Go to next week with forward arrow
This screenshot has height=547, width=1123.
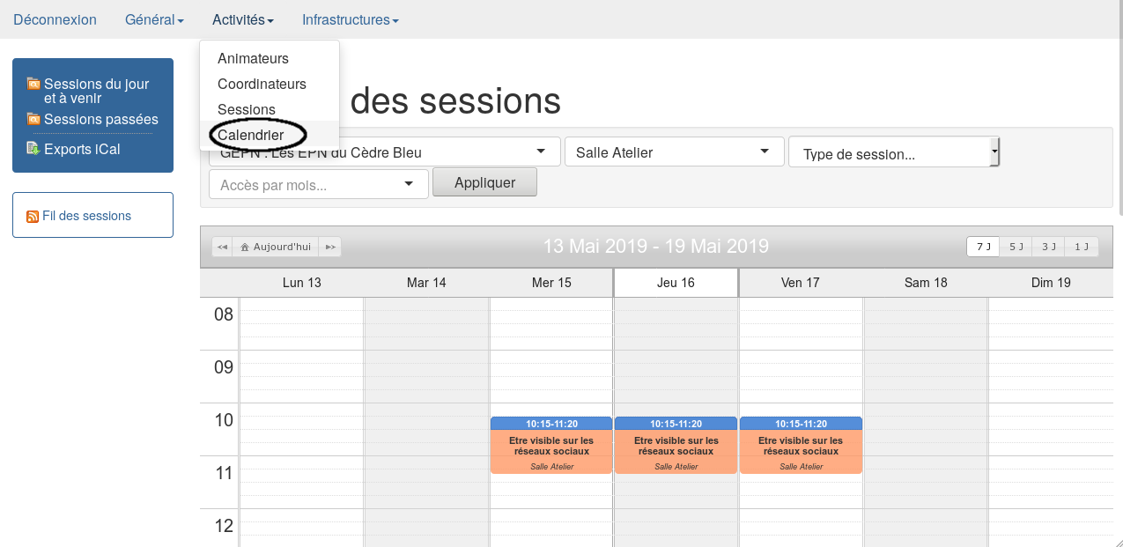coord(330,247)
